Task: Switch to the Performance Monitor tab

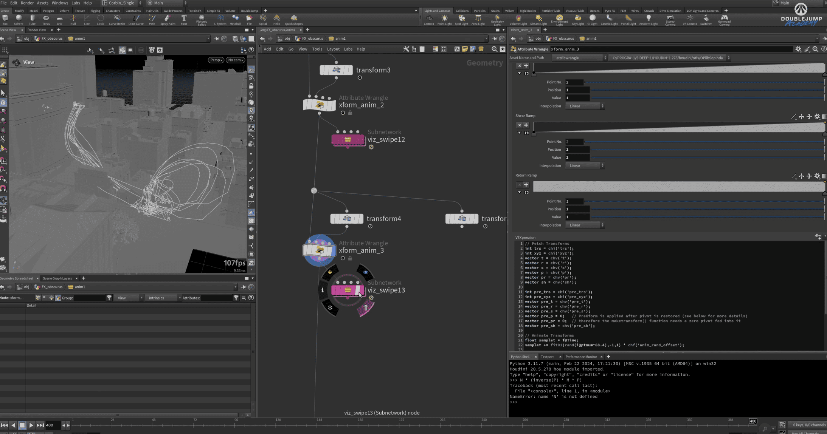Action: (581, 357)
